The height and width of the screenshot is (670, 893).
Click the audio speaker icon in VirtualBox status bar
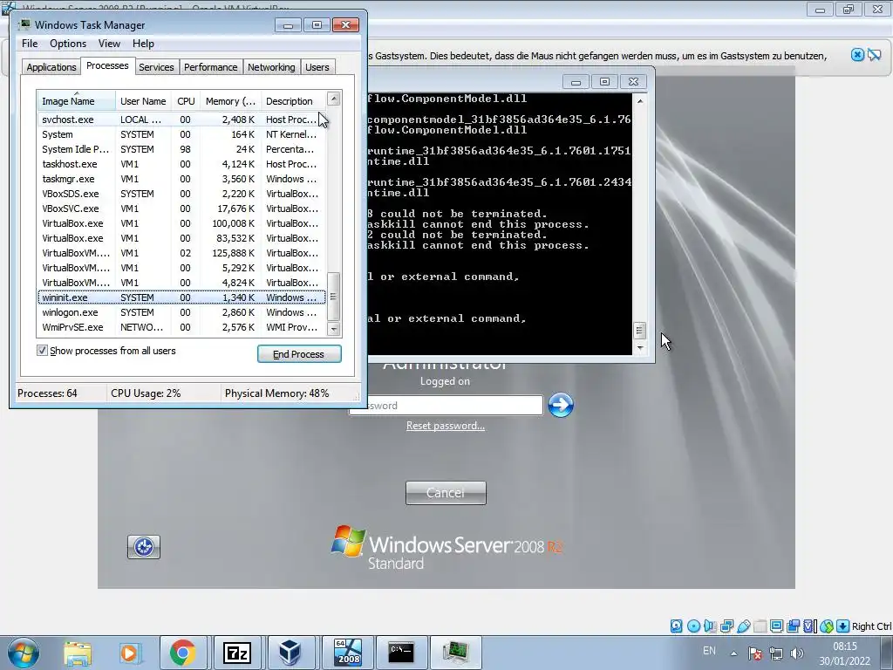coord(710,626)
